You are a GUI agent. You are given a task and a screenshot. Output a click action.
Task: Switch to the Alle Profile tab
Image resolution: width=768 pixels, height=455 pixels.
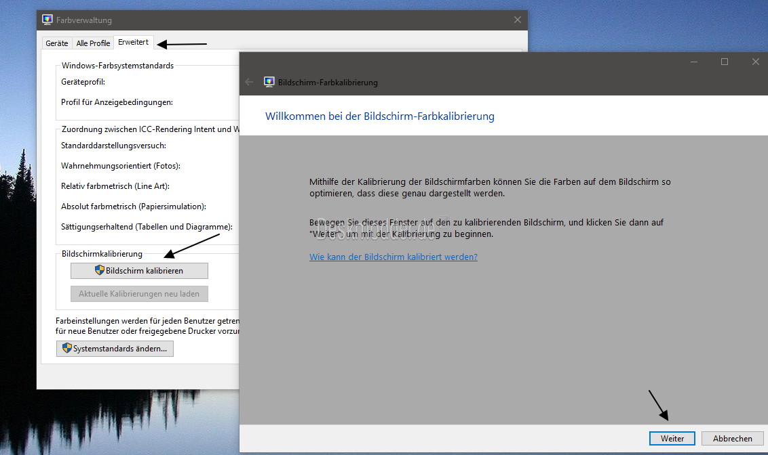click(93, 43)
